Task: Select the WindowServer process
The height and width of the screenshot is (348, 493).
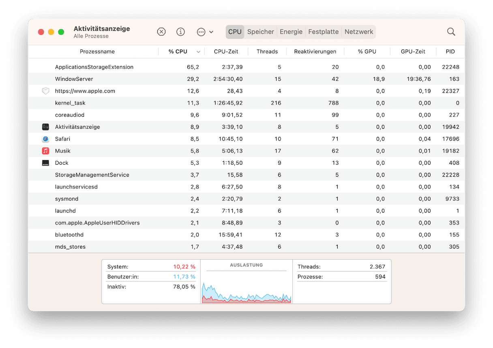Action: pyautogui.click(x=74, y=79)
